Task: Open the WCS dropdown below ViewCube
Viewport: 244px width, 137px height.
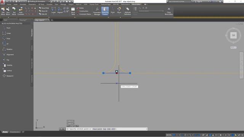Action: [233, 47]
